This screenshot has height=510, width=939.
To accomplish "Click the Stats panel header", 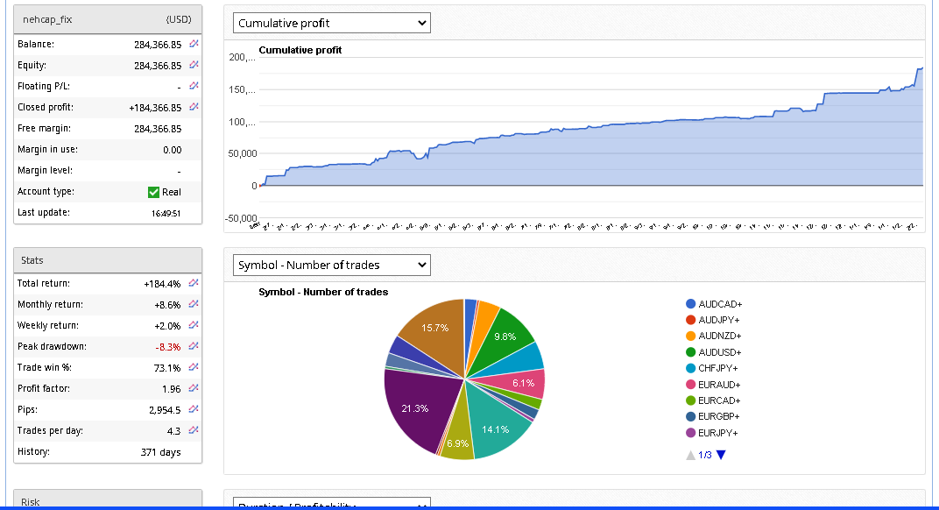I will 108,260.
